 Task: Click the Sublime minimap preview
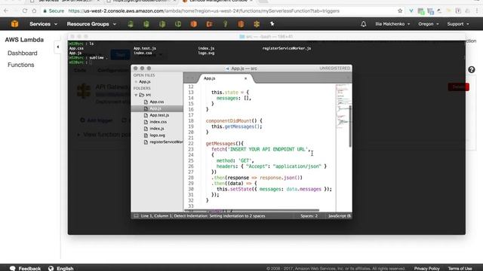pyautogui.click(x=342, y=106)
